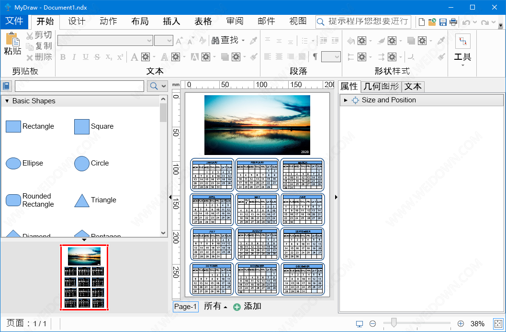Click the page thumbnail in navigator
This screenshot has height=332, width=506.
84,277
